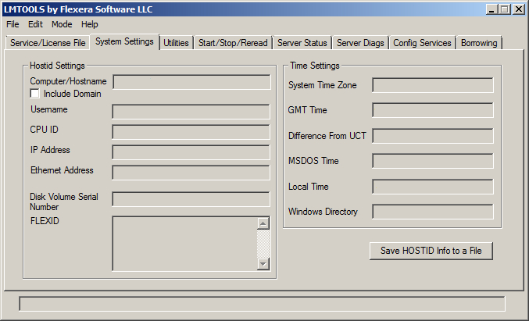Screen dimensions: 529x321
Task: Click the Windows Directory field
Action: (x=433, y=212)
